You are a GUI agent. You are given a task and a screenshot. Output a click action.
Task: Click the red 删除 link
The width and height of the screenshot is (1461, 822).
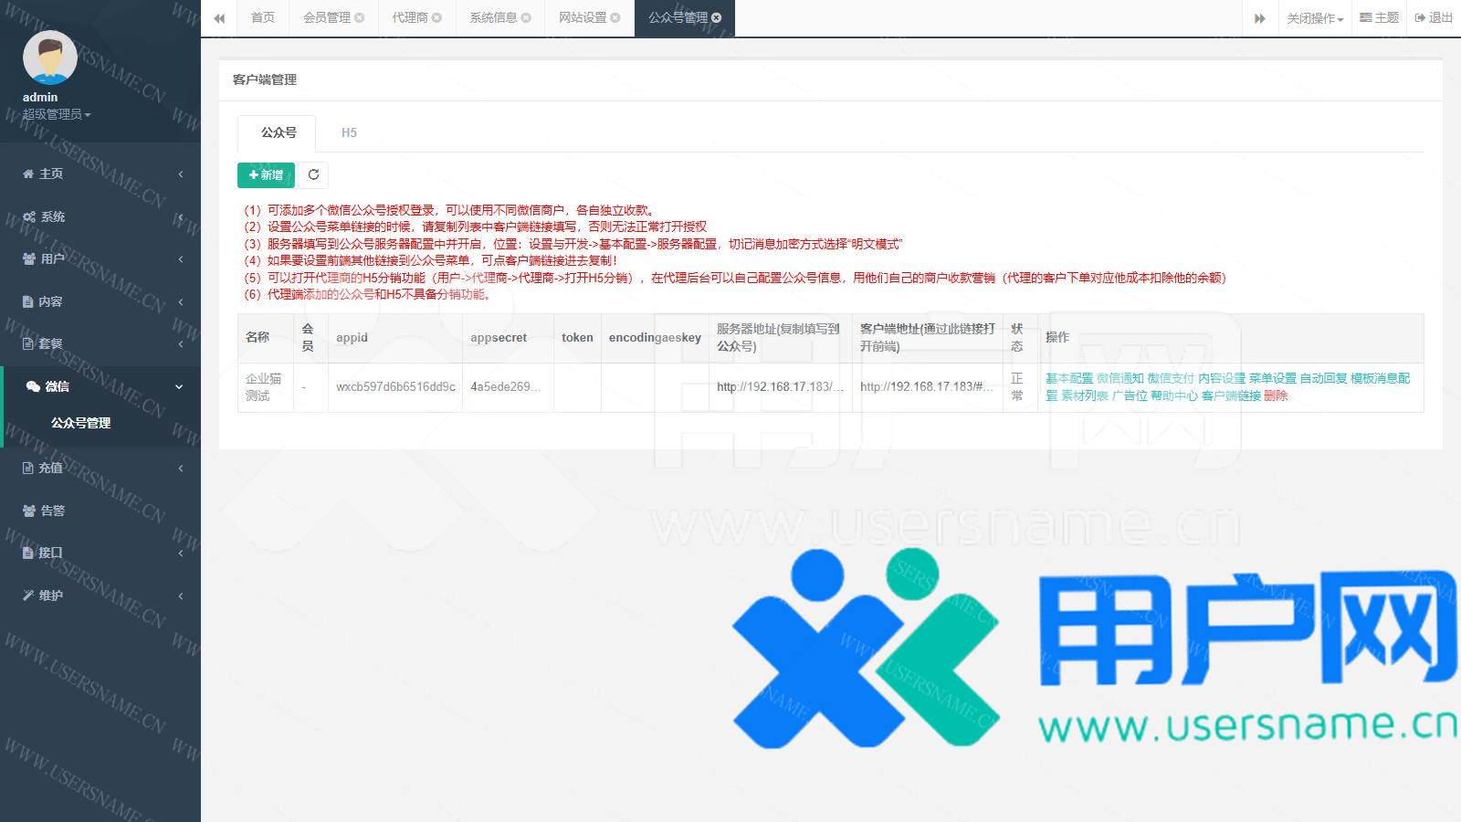[x=1276, y=395]
